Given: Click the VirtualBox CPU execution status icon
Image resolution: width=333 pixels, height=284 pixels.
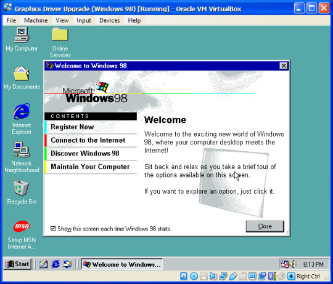Looking at the screenshot, I should pos(272,277).
